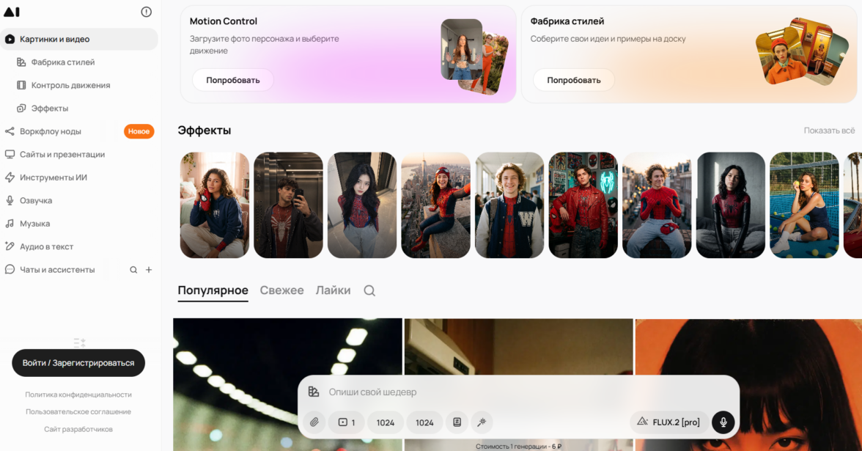Click Попробовать on the Фабрика стилей banner
The image size is (862, 451).
[x=574, y=81]
